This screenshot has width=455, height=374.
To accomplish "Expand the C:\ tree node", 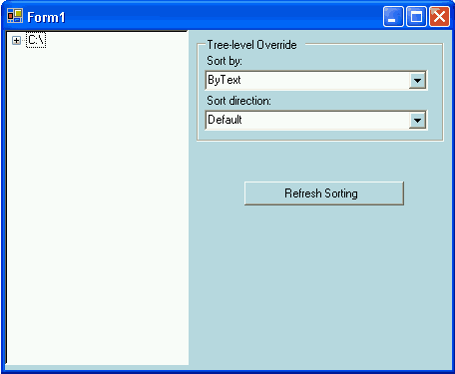I will point(16,40).
